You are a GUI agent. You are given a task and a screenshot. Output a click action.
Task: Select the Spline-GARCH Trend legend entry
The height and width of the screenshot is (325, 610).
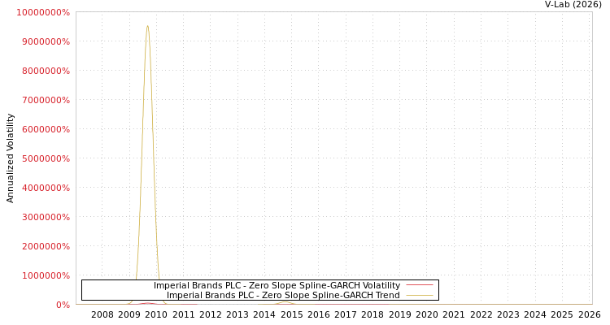point(283,295)
